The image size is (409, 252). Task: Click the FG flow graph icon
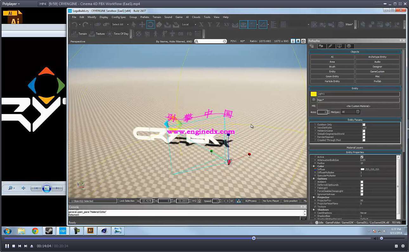click(x=189, y=34)
